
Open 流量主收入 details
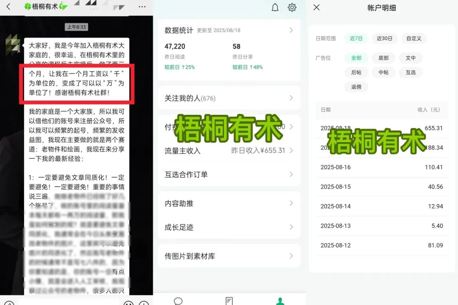(229, 151)
